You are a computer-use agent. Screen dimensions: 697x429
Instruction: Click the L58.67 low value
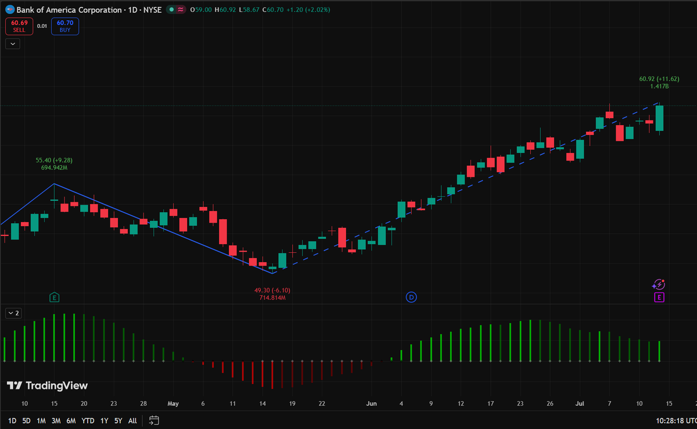pos(250,10)
